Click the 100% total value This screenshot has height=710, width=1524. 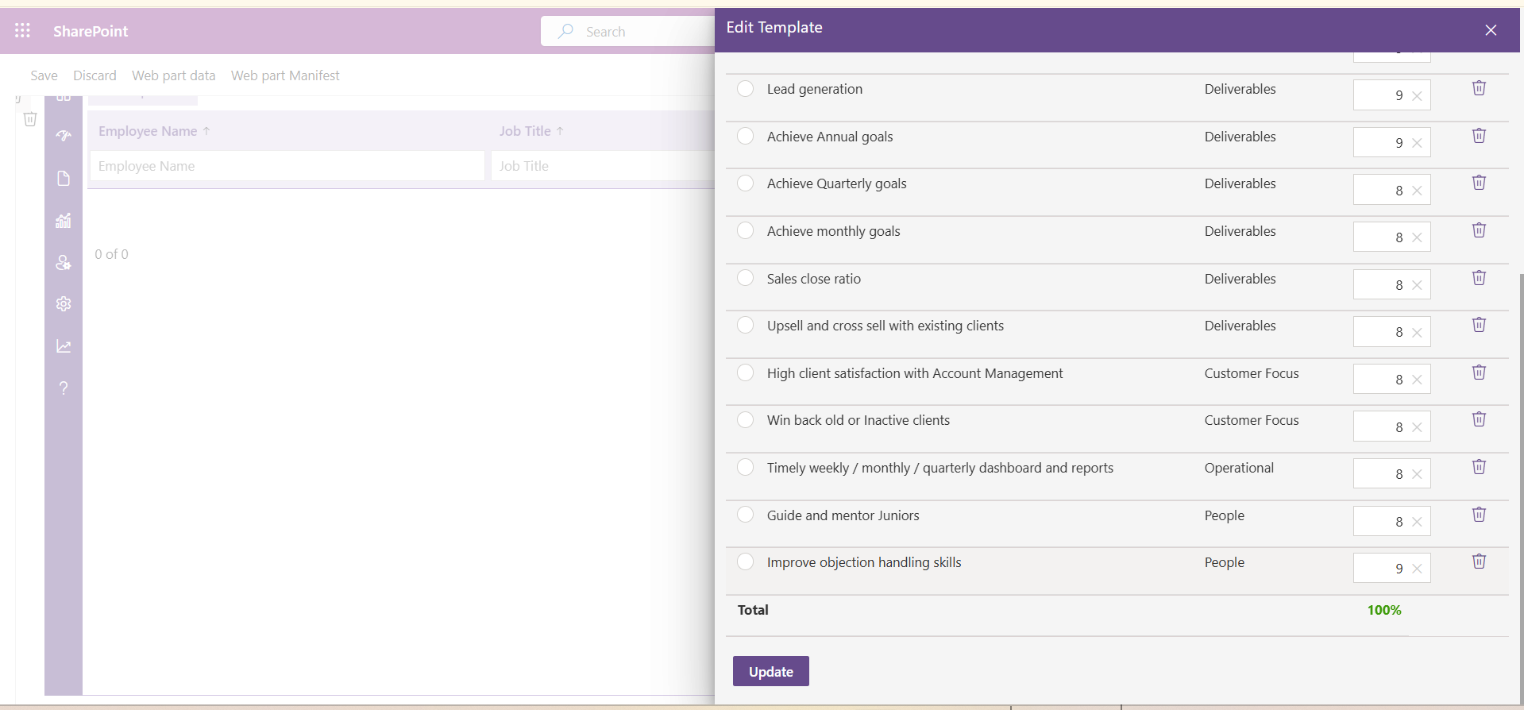[x=1384, y=610]
